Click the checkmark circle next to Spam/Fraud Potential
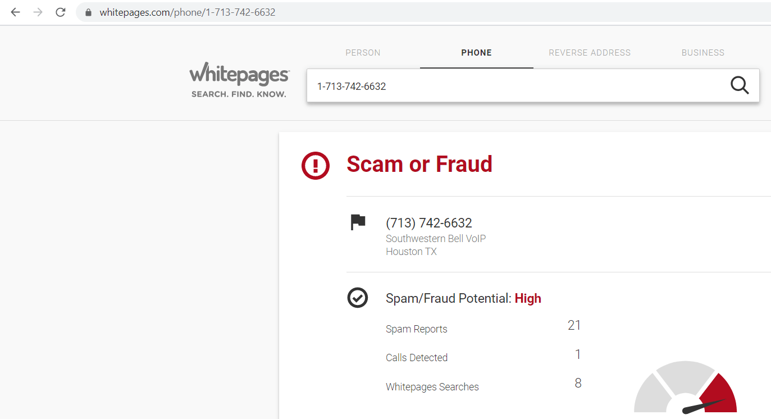 358,298
